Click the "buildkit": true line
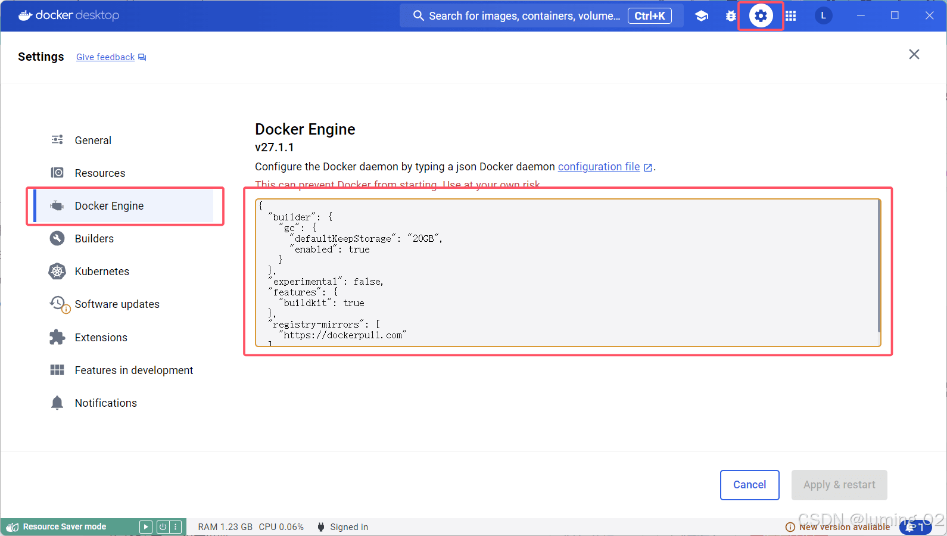 tap(322, 303)
